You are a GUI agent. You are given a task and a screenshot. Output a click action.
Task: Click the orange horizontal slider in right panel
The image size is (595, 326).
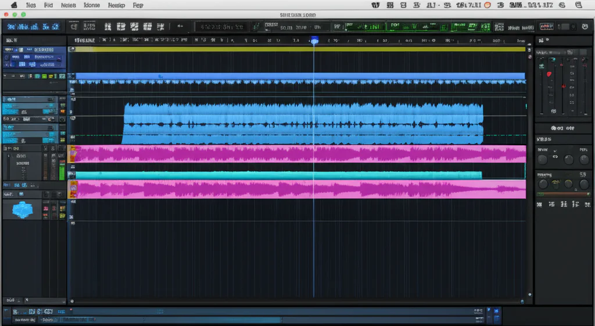563,194
